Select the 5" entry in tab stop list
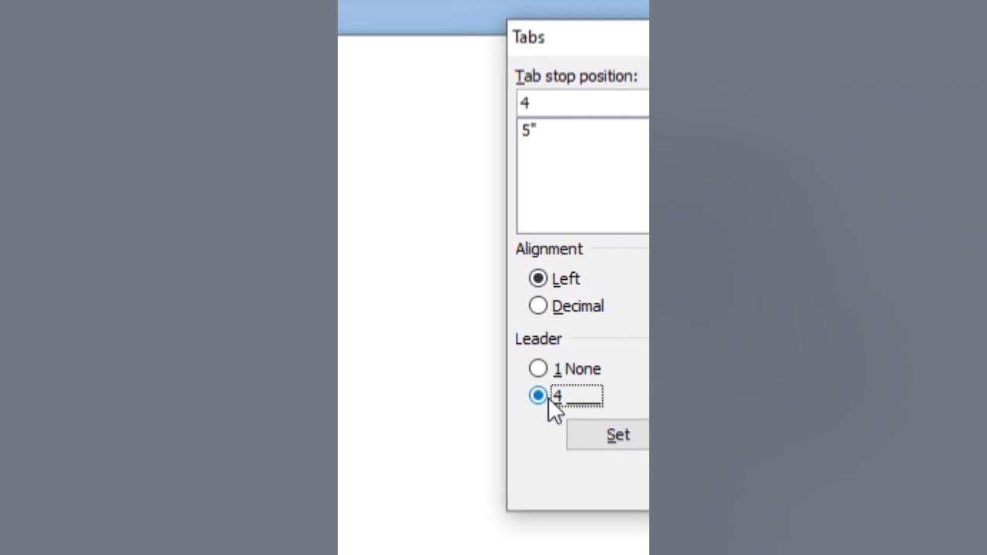 (529, 130)
